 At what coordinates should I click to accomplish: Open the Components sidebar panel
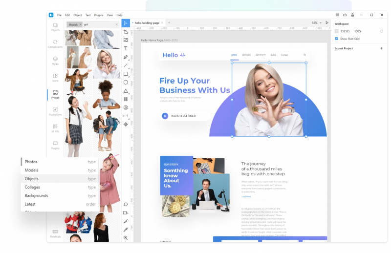click(55, 44)
